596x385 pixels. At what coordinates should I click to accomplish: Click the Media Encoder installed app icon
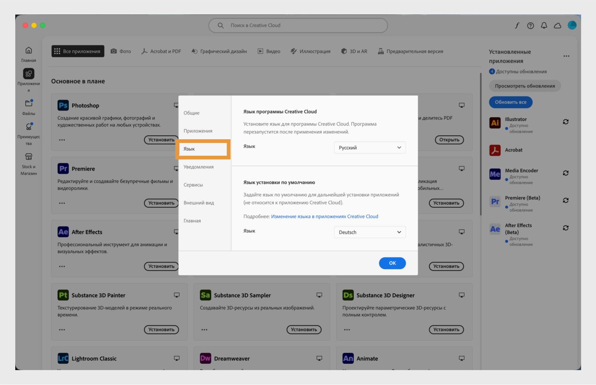[495, 174]
